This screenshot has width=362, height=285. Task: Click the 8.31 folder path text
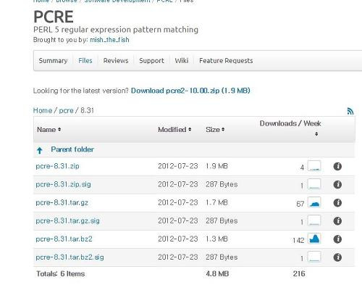[x=87, y=110]
